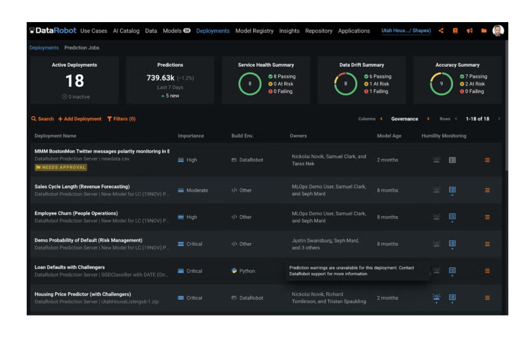Go to previous Rows page

click(456, 119)
